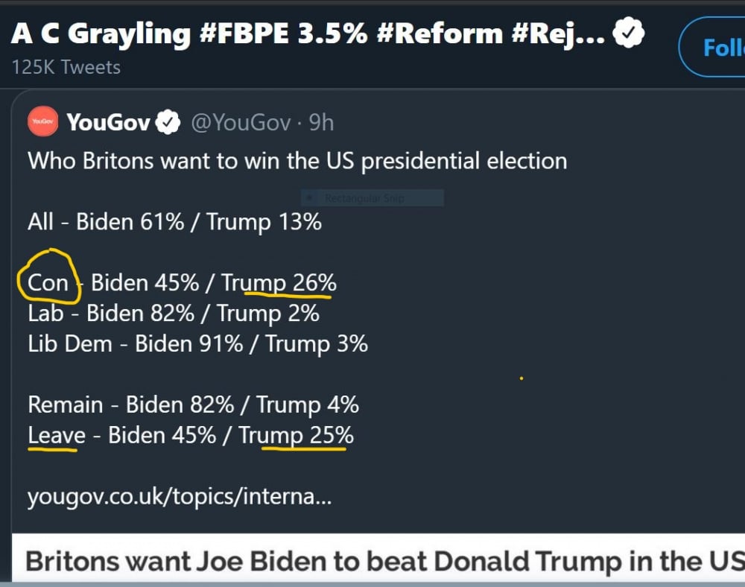Image resolution: width=745 pixels, height=587 pixels.
Task: Click the Who Britons want to win sentence
Action: click(x=297, y=162)
